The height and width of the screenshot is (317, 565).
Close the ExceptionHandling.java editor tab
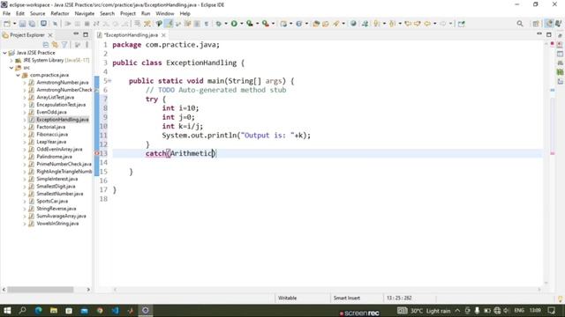(x=163, y=35)
